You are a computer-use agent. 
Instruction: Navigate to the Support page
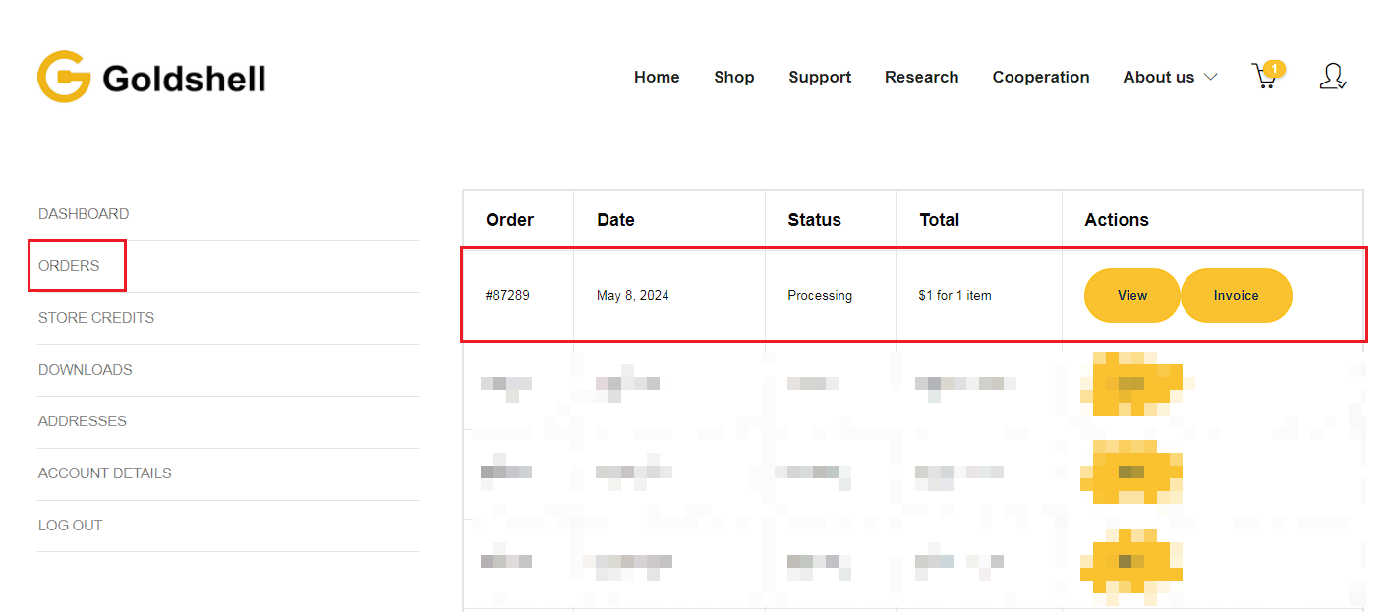820,77
